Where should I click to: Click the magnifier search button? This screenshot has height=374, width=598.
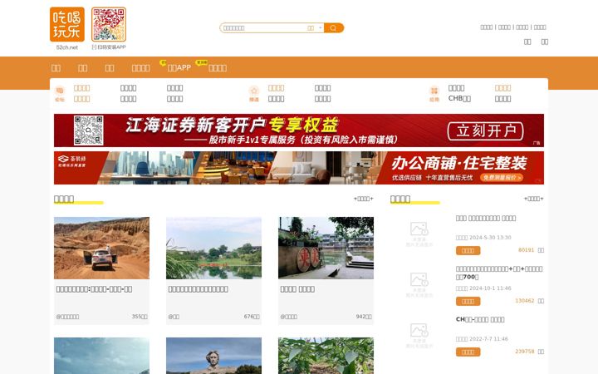[334, 28]
